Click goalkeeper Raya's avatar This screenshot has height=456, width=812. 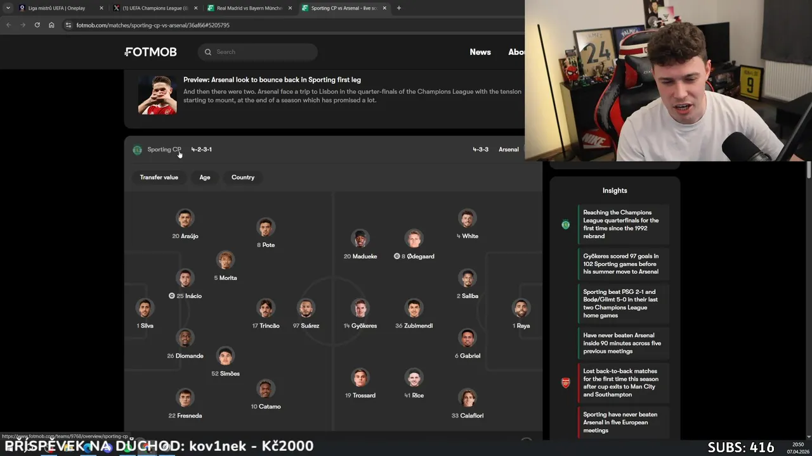521,308
